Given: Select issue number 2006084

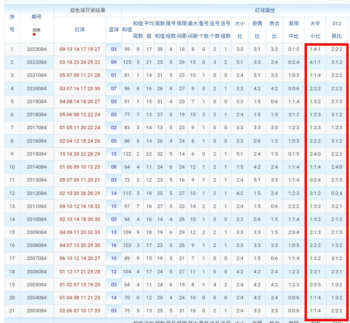Looking at the screenshot, I should click(37, 272).
